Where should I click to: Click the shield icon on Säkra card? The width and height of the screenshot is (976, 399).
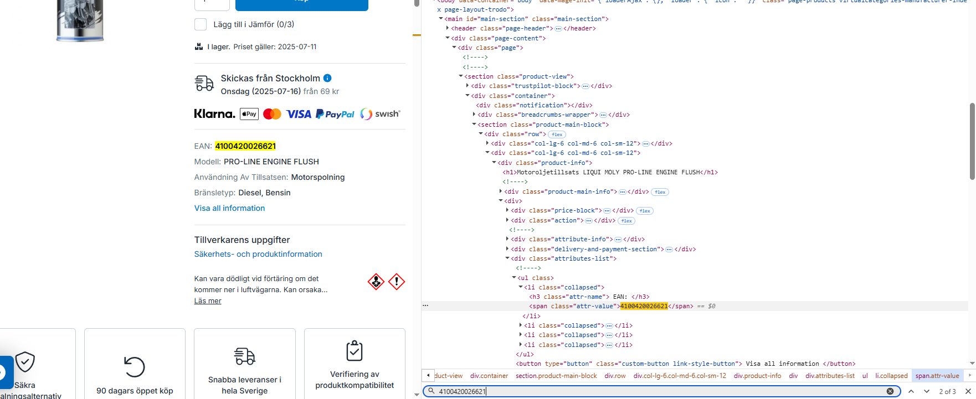coord(25,362)
